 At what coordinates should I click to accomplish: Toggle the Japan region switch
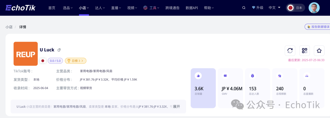click(295, 8)
